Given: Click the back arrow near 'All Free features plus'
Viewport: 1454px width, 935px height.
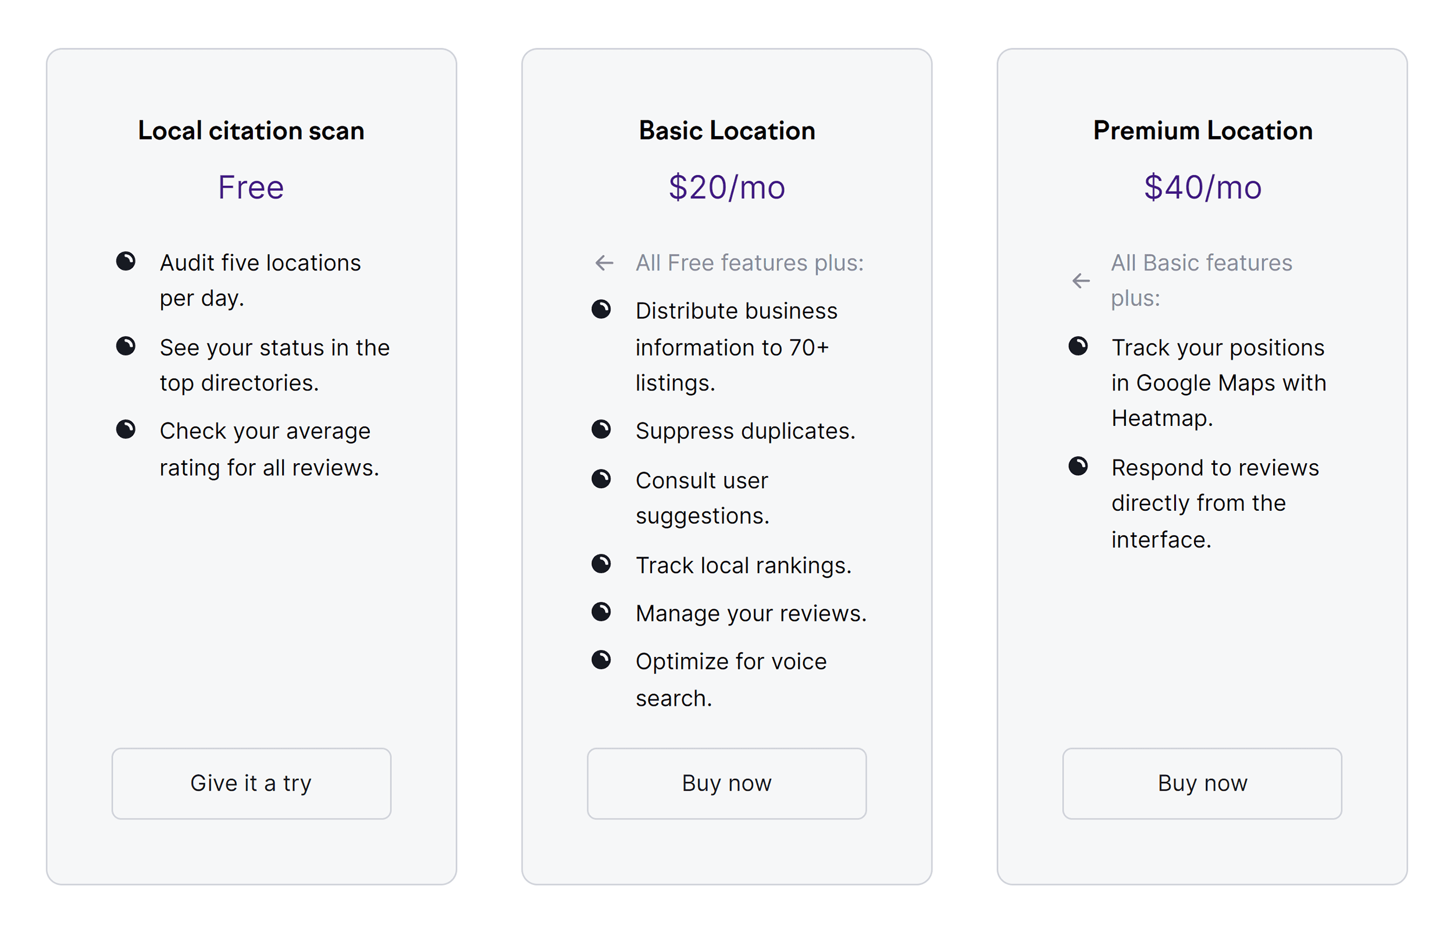Looking at the screenshot, I should [x=604, y=264].
